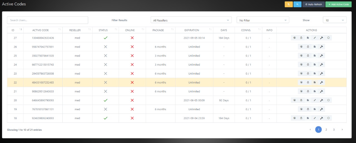Click the red online cross in row 20

tap(132, 100)
